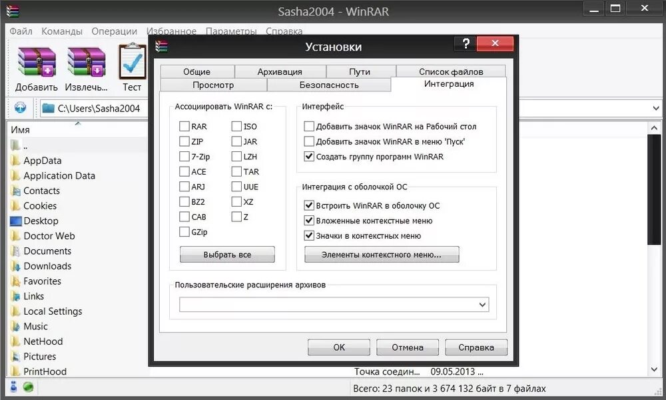Image resolution: width=666 pixels, height=400 pixels.
Task: Select the Desktop folder icon
Action: [16, 221]
